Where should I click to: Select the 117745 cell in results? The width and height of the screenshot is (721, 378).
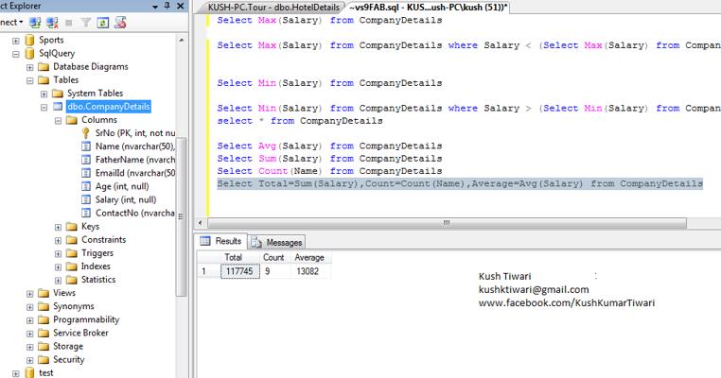(x=240, y=271)
